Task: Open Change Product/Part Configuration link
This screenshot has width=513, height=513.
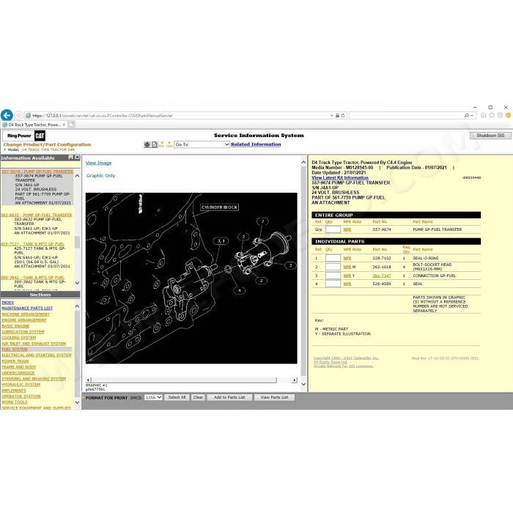Action: pyautogui.click(x=47, y=144)
